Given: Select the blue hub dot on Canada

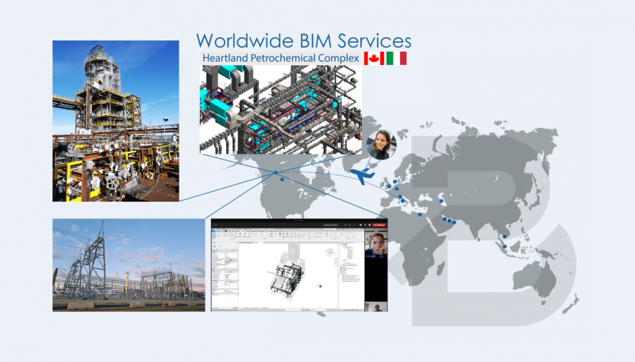Looking at the screenshot, I should (275, 171).
